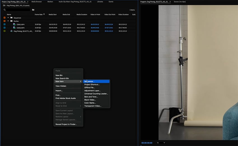Click the Sequences bin name

point(17,18)
